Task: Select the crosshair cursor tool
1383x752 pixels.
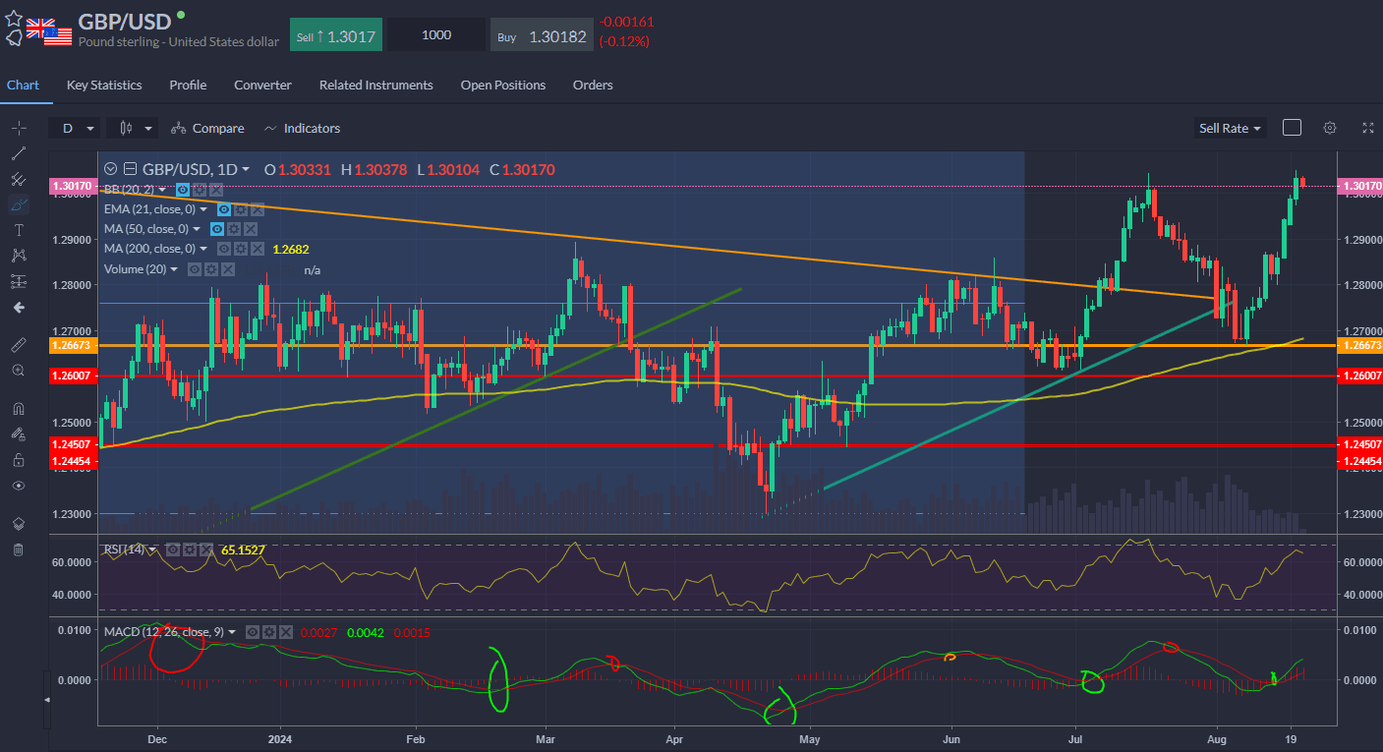Action: [x=18, y=128]
